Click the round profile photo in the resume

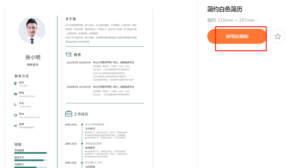click(x=32, y=30)
